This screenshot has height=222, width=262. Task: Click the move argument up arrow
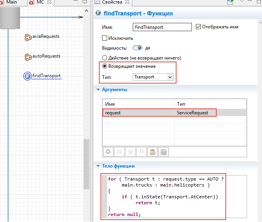(130, 152)
